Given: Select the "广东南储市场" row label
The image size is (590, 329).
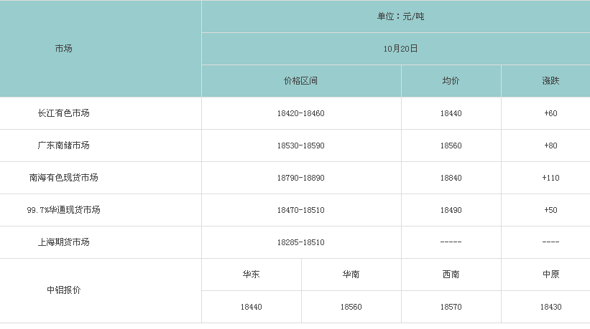Looking at the screenshot, I should [64, 146].
